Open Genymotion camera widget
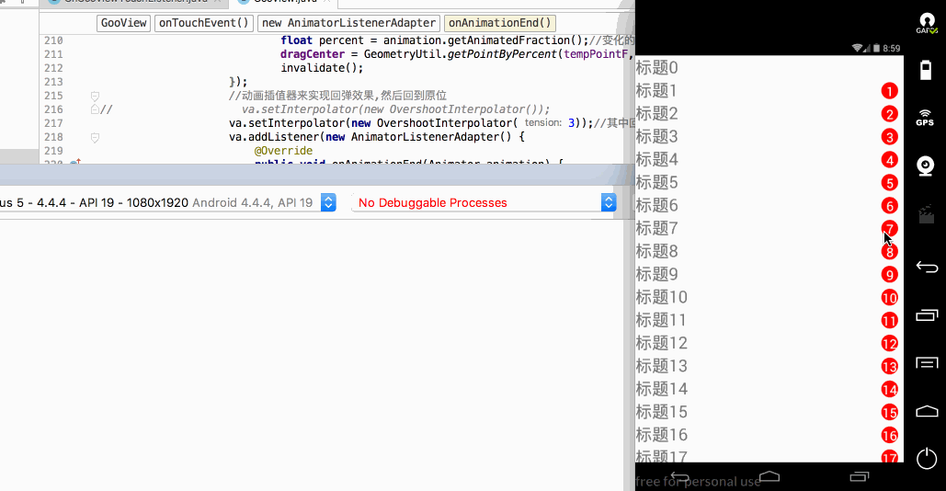The width and height of the screenshot is (946, 491). 926,166
